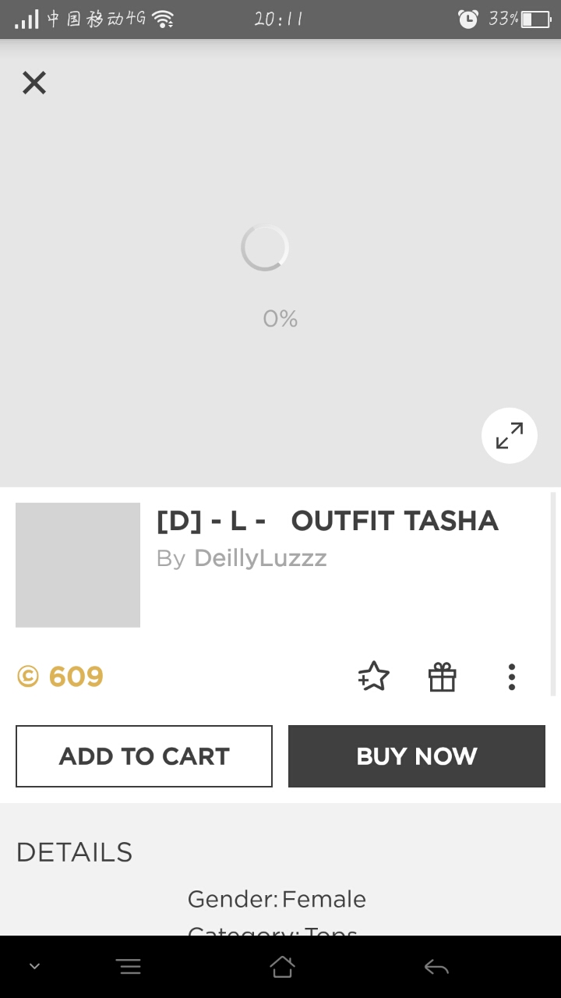Tap the loading progress spinner

coord(265,249)
